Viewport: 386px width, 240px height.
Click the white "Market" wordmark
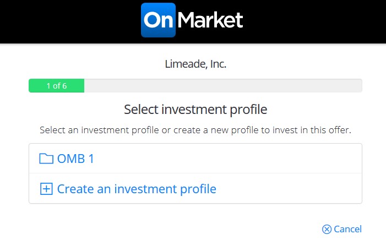click(210, 20)
